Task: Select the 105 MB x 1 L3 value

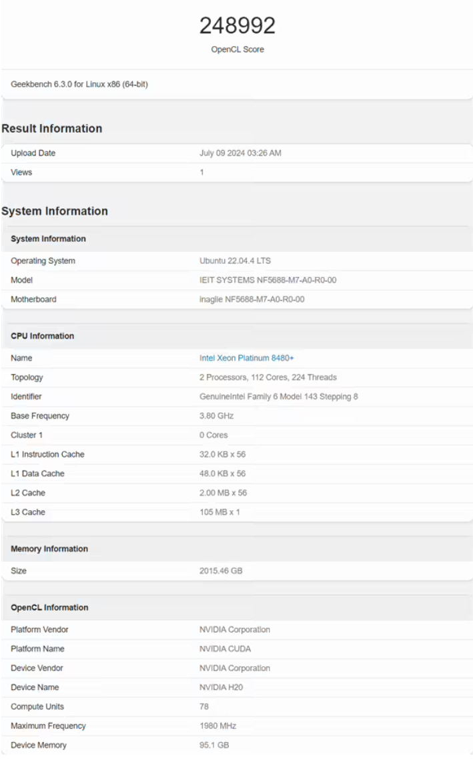Action: pyautogui.click(x=219, y=512)
